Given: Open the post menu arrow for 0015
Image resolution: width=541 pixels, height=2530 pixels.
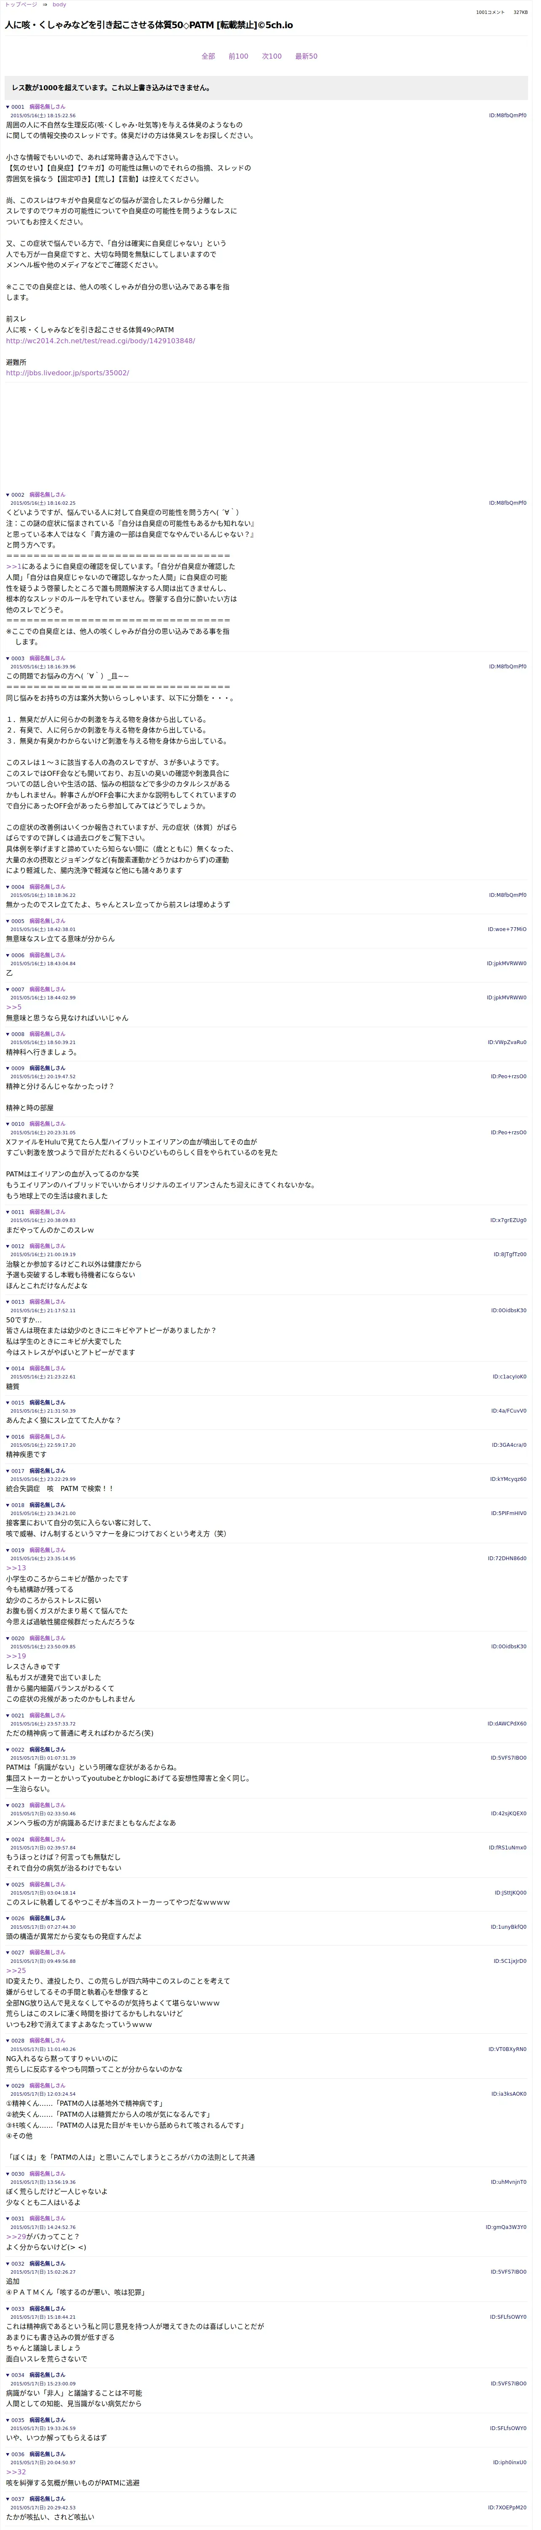Looking at the screenshot, I should 8,1402.
